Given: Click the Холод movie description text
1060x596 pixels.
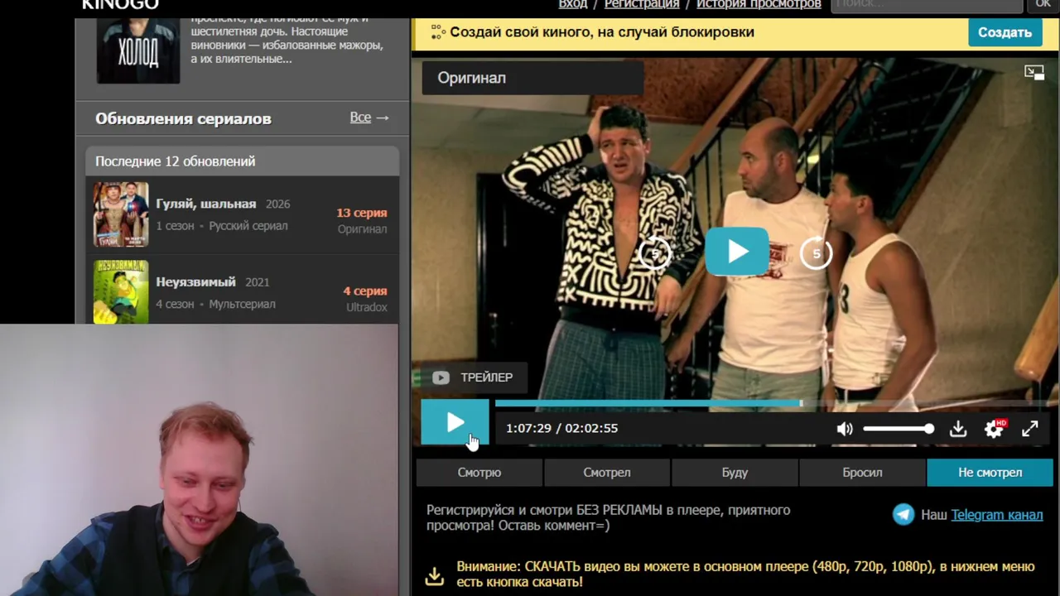Looking at the screenshot, I should tap(287, 39).
